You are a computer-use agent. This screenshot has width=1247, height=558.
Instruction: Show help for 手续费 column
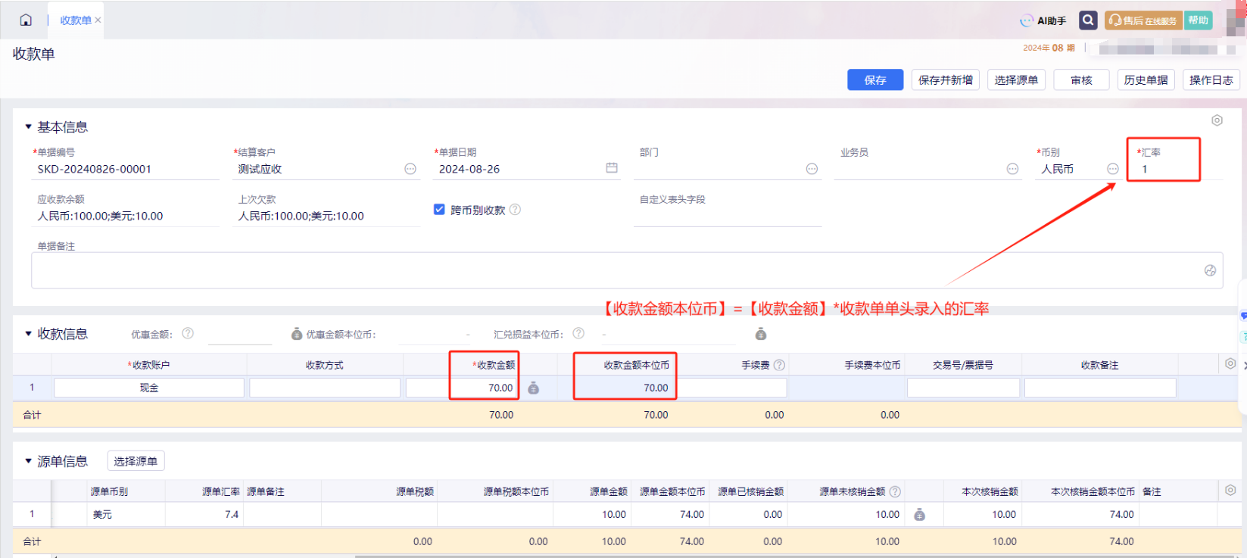coord(779,365)
